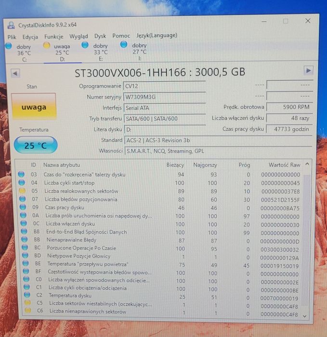Click yellow icon of attribute 05 row
Image resolution: width=327 pixels, height=337 pixels.
(22, 191)
